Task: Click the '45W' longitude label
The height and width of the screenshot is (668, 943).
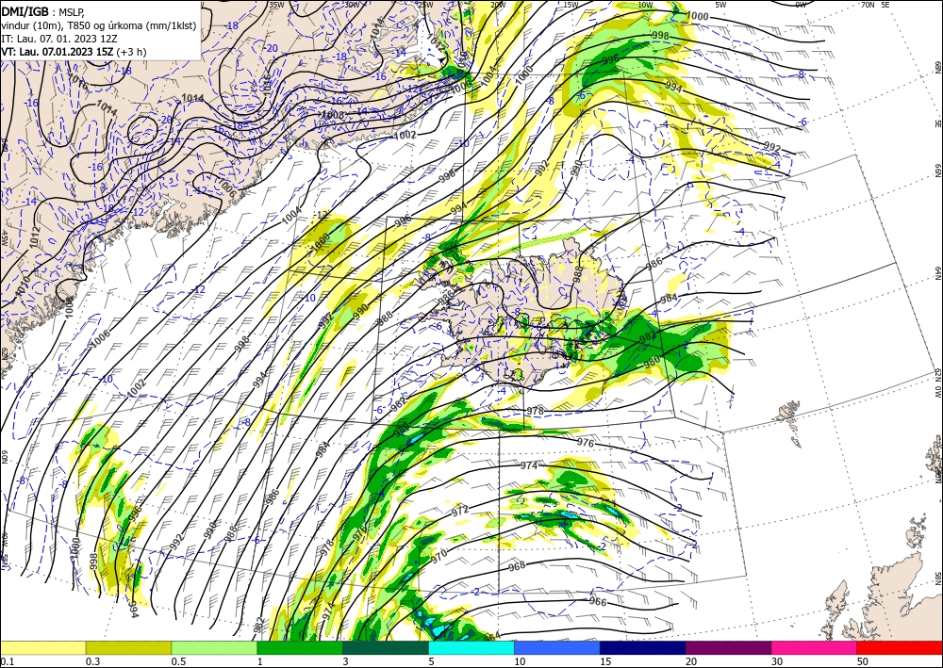Action: pos(4,238)
